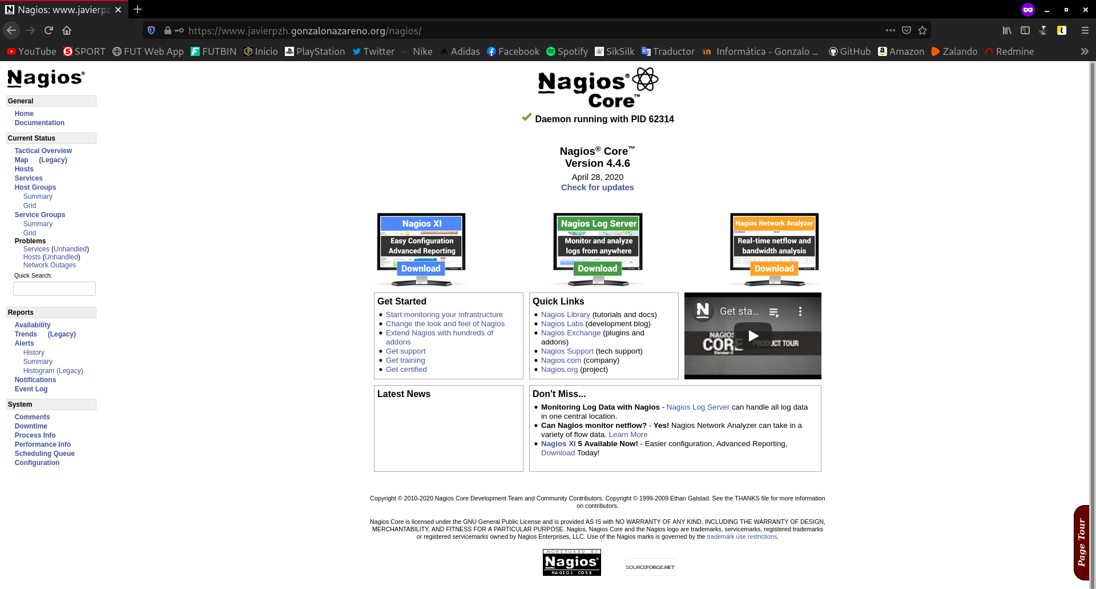Open the Traductor bookmark

point(668,51)
